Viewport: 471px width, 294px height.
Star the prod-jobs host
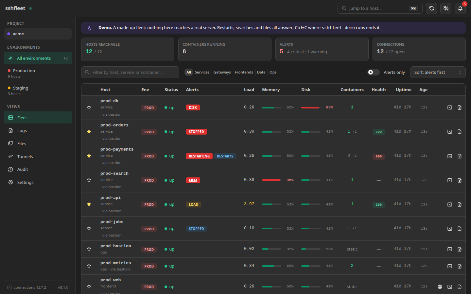coord(89,228)
